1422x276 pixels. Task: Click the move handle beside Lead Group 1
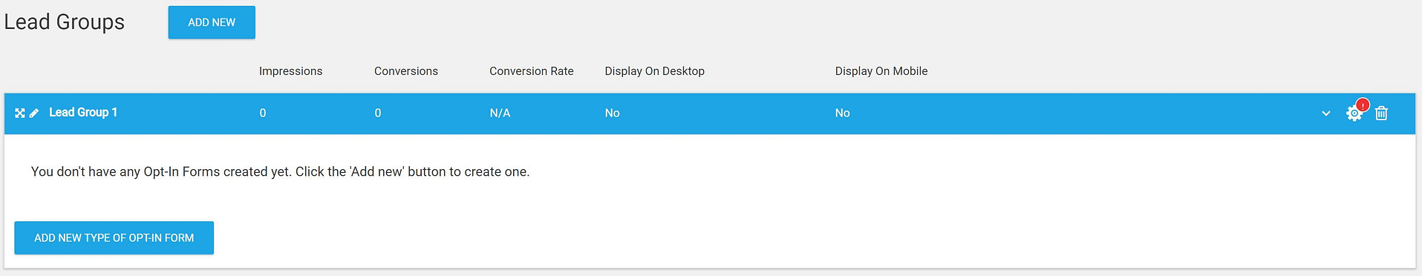pos(20,113)
